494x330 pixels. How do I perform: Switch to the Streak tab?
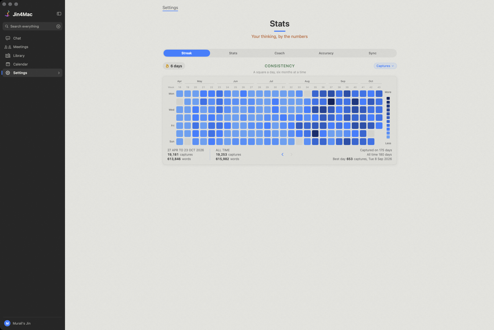point(187,53)
